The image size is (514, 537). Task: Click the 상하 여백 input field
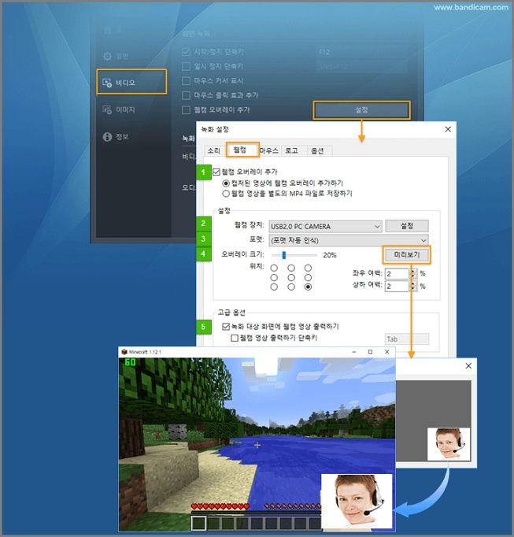[x=397, y=287]
